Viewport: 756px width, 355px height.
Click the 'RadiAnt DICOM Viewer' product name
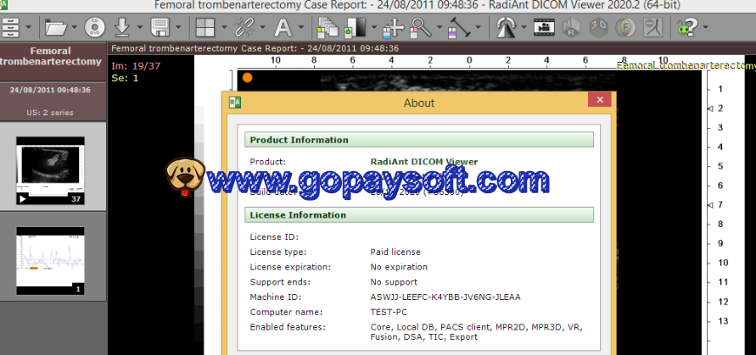(424, 162)
